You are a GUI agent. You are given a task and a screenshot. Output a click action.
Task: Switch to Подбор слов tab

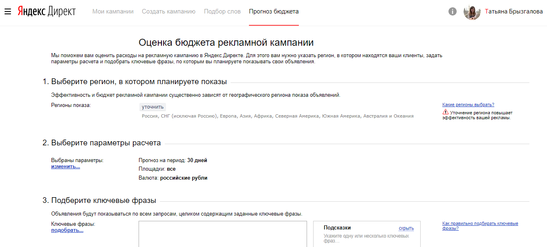point(222,11)
